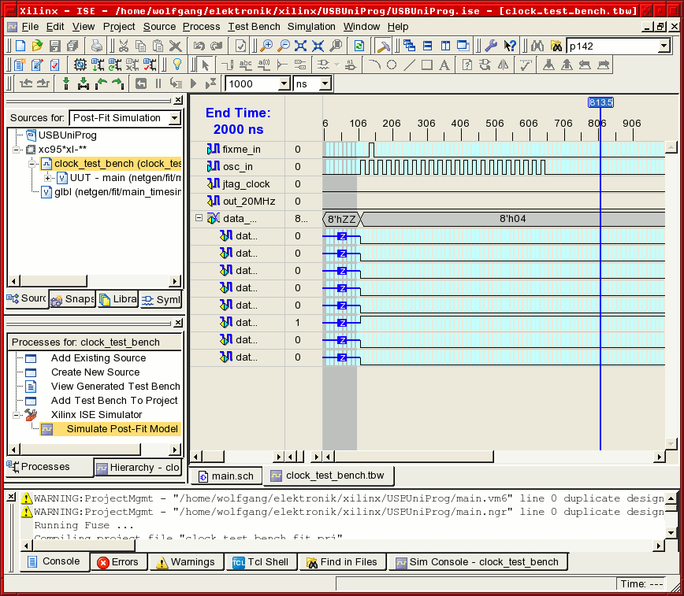Click the pause simulation icon
Screen dimensions: 684x596
pos(158,83)
